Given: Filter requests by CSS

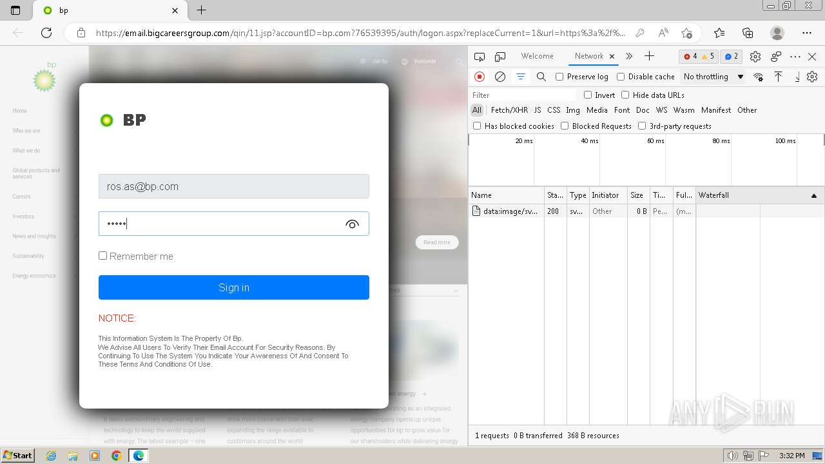Looking at the screenshot, I should (554, 110).
